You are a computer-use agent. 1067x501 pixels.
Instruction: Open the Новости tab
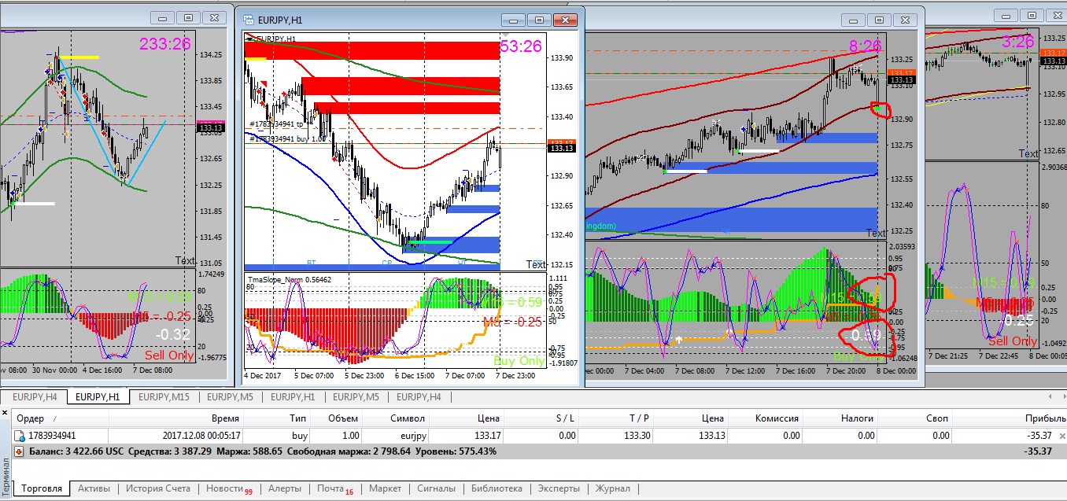coord(228,488)
